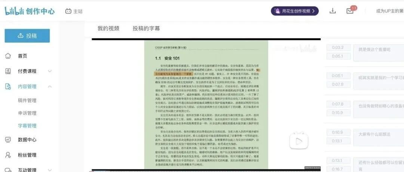
Task: Expand the 付费课程 chevron
Action: 50,71
